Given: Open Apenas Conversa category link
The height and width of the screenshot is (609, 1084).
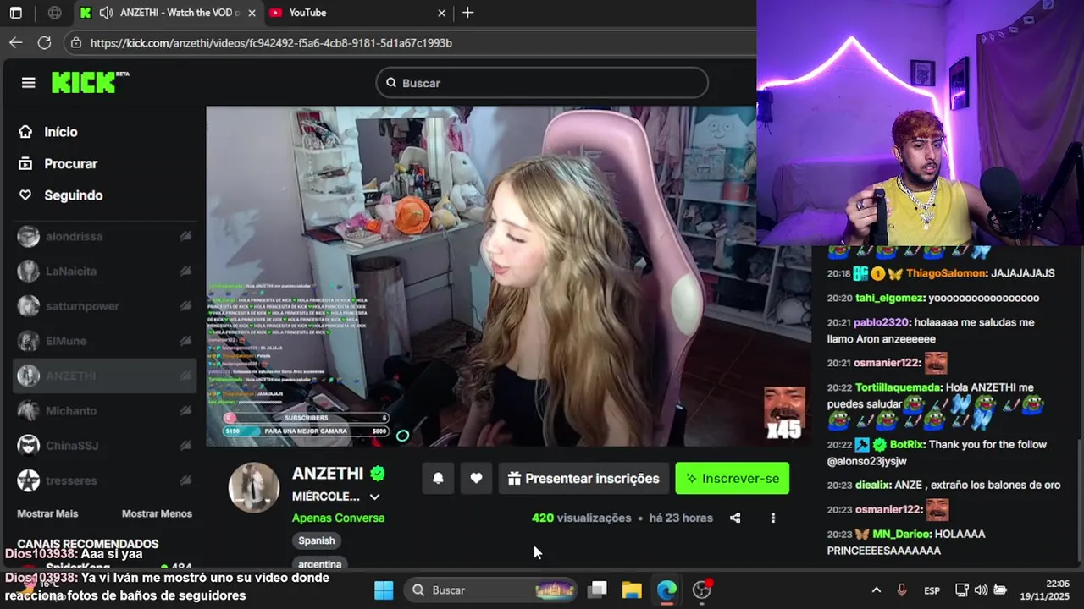Looking at the screenshot, I should tap(338, 518).
